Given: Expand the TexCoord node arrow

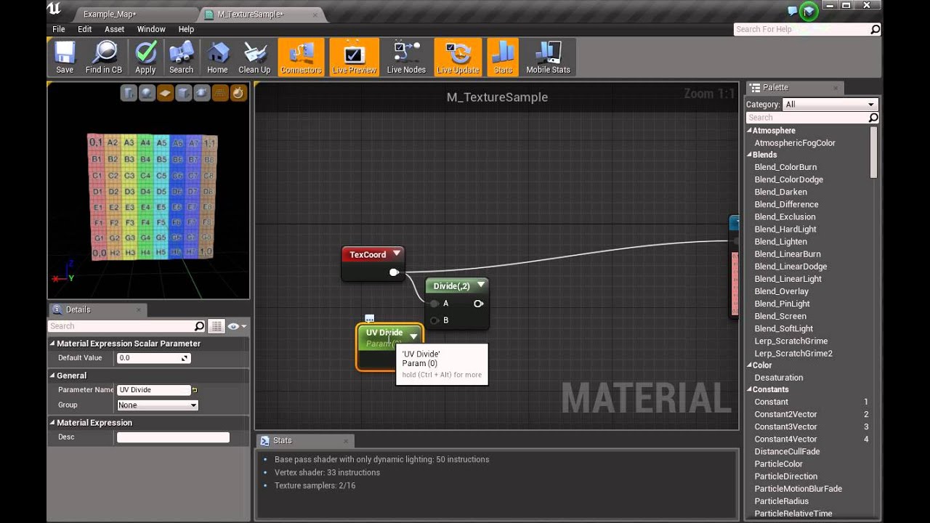Looking at the screenshot, I should click(397, 254).
